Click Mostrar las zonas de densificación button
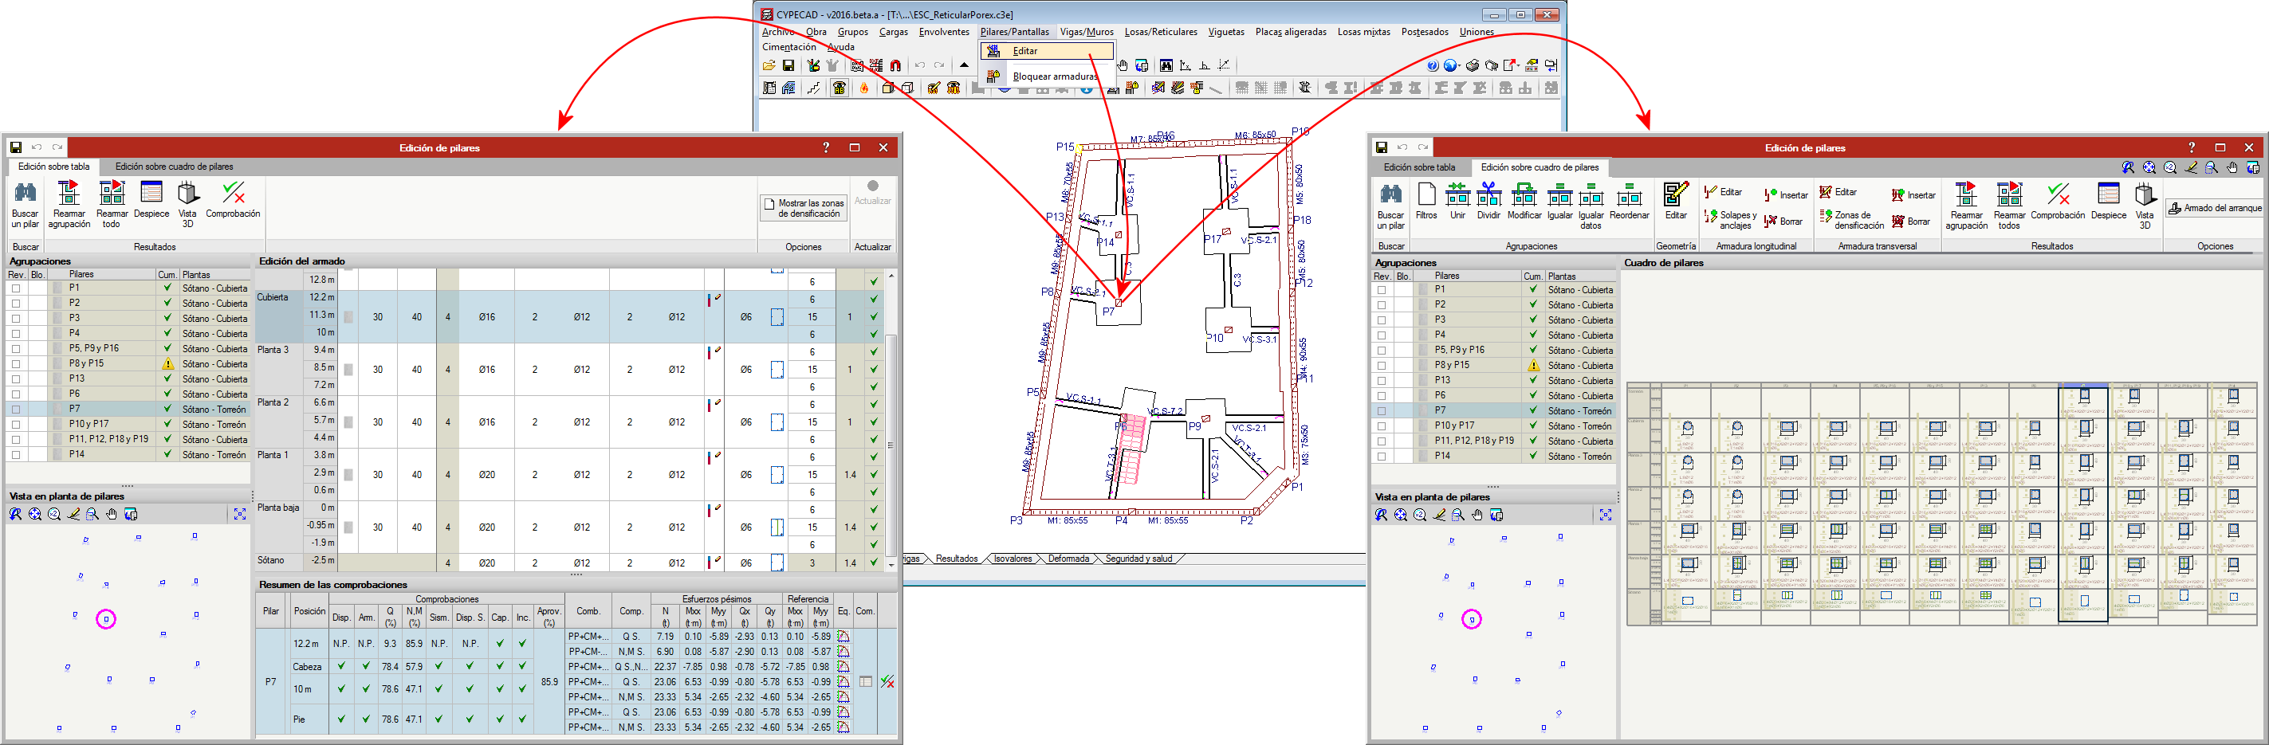Viewport: 2269px width, 745px height. tap(804, 208)
